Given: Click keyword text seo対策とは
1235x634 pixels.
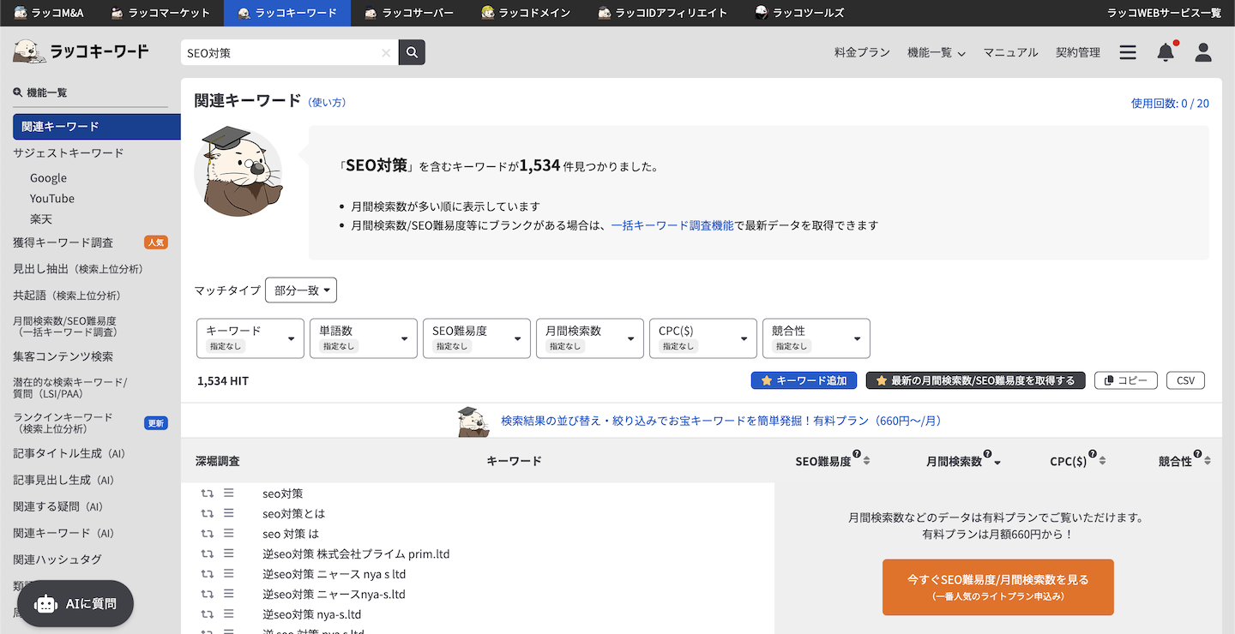Looking at the screenshot, I should 294,513.
